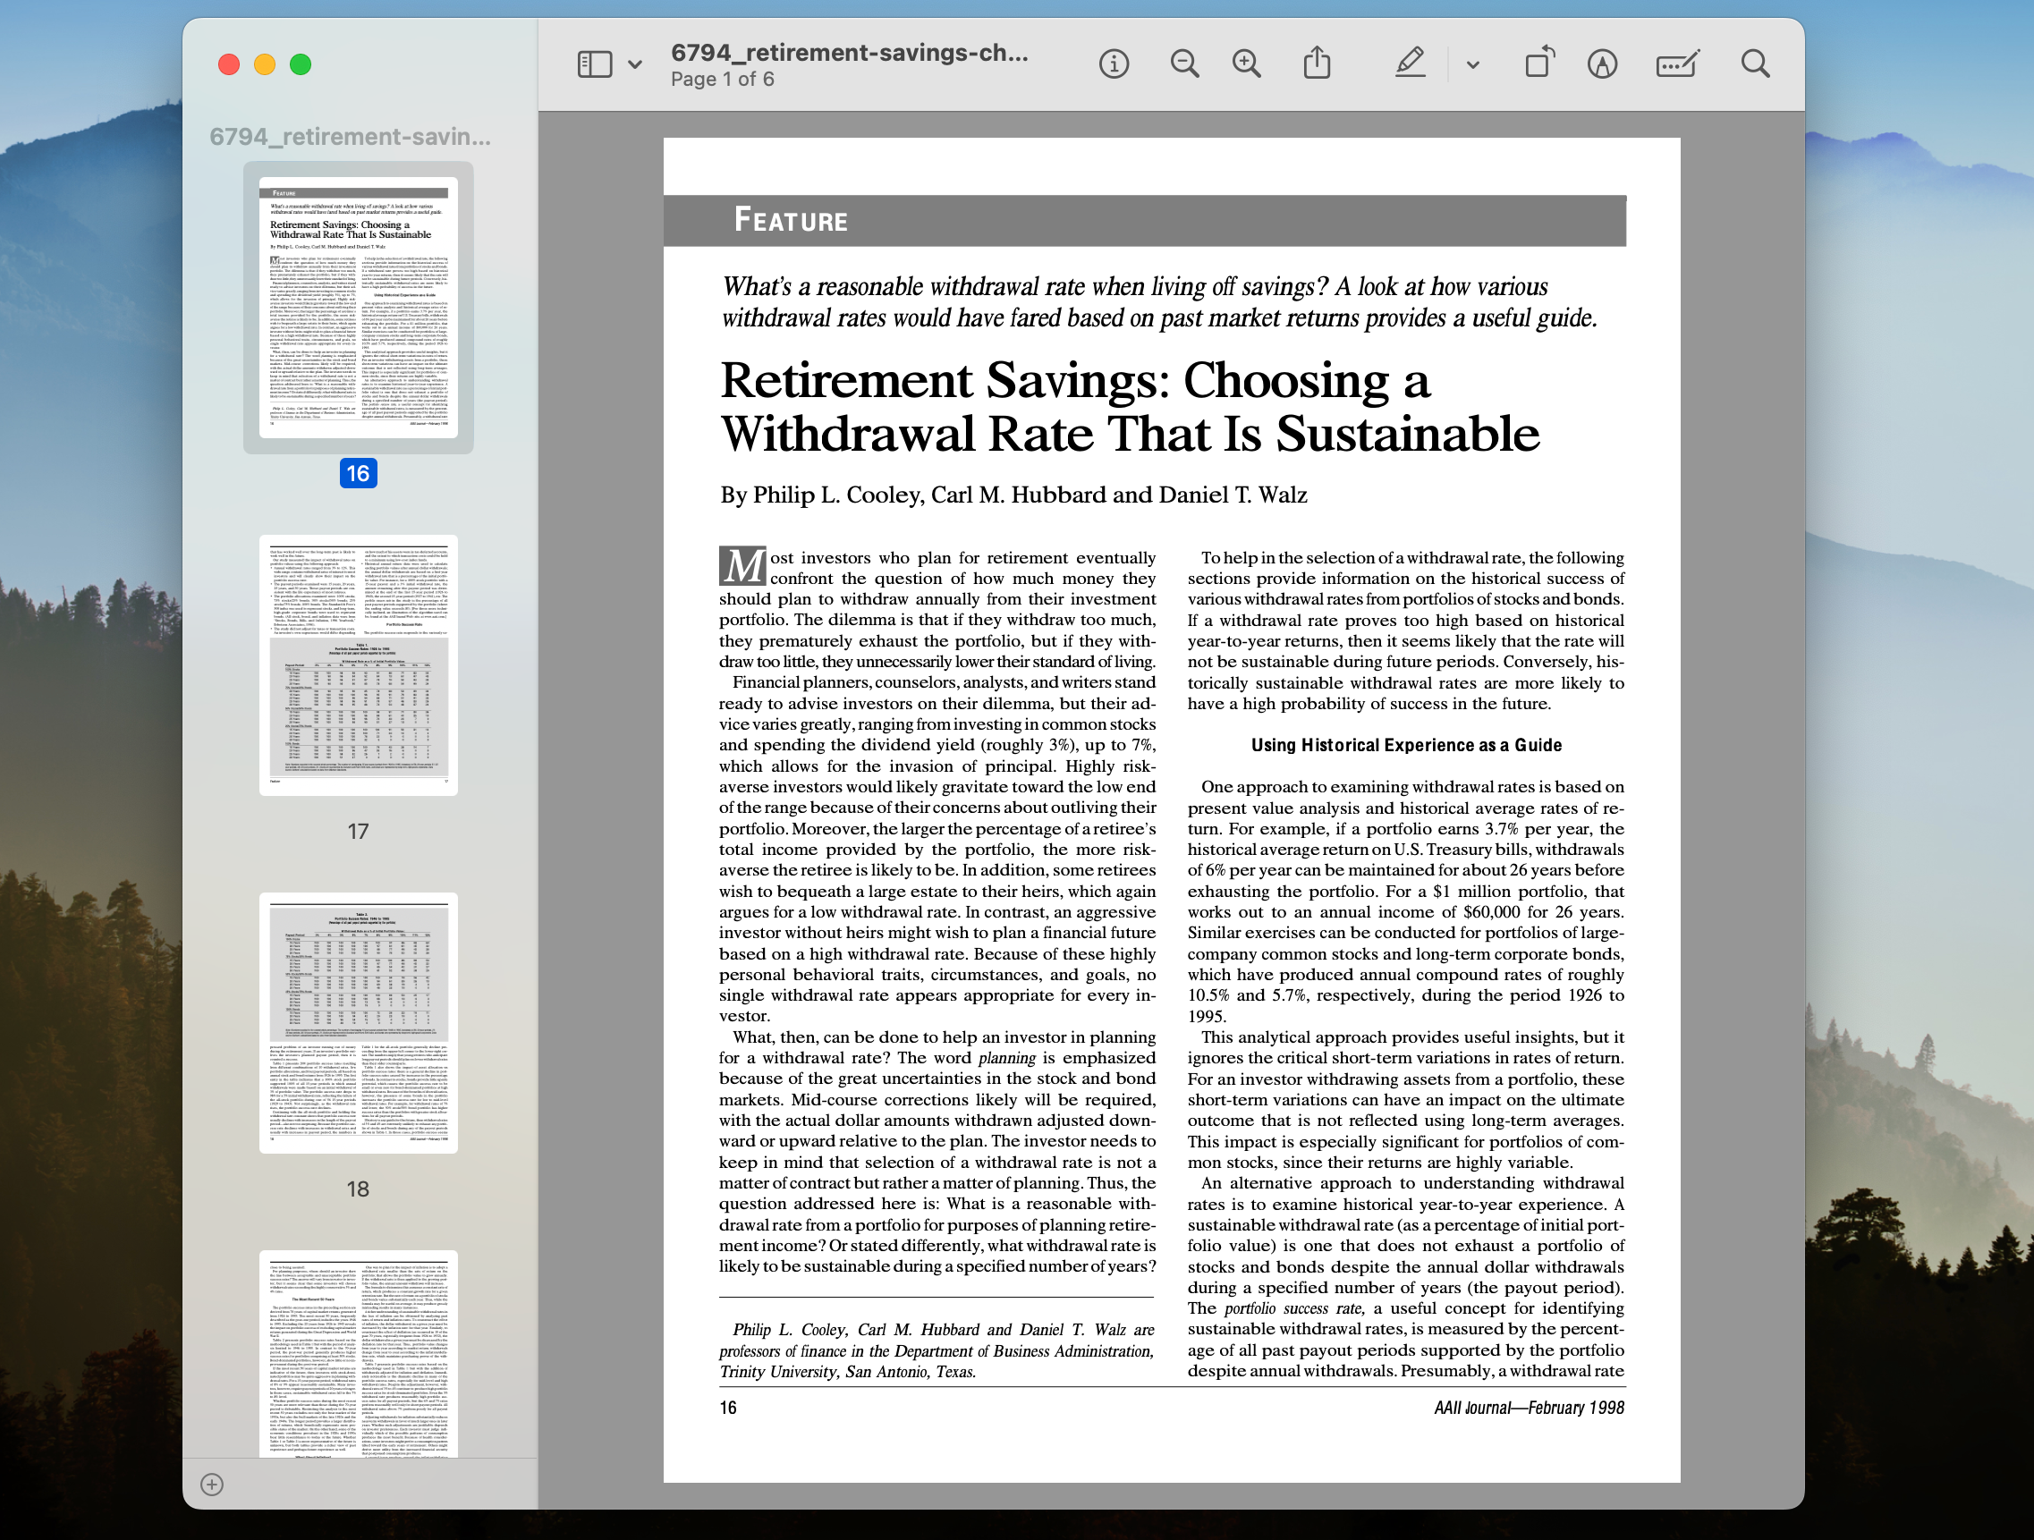
Task: Select page 17 thumbnail in sidebar
Action: click(358, 664)
